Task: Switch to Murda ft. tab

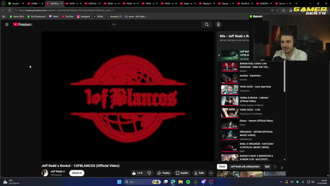Action: pyautogui.click(x=207, y=4)
